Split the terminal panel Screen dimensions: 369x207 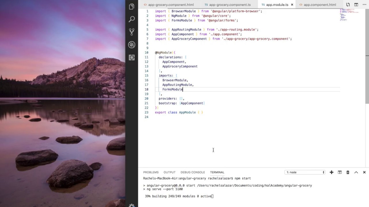tap(340, 172)
